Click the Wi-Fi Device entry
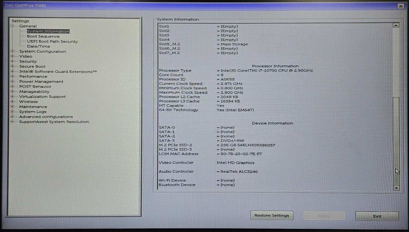The image size is (409, 232). point(197,181)
